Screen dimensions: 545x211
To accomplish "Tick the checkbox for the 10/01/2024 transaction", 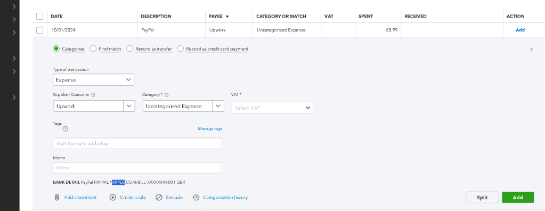I will [x=39, y=30].
